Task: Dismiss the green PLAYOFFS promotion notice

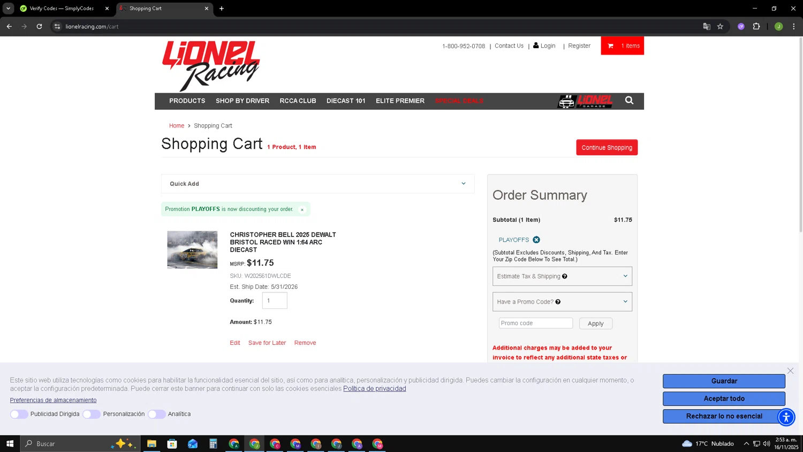Action: pos(302,209)
